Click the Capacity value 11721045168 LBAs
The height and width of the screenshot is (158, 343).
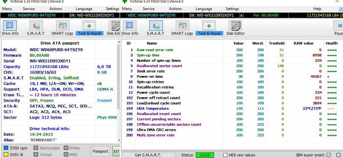tap(49, 67)
